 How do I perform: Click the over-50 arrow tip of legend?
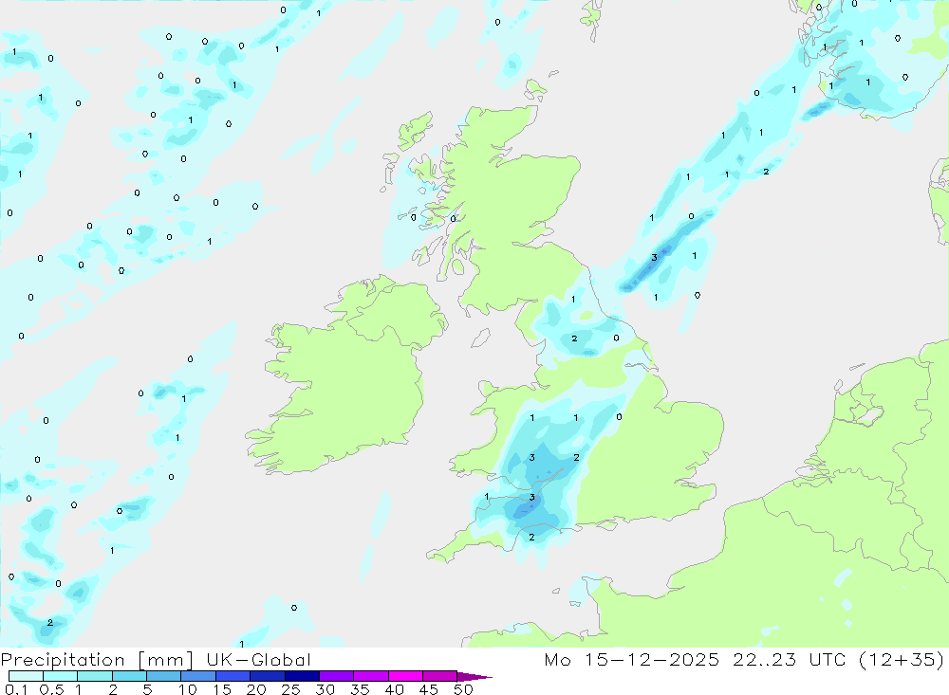pos(475,676)
